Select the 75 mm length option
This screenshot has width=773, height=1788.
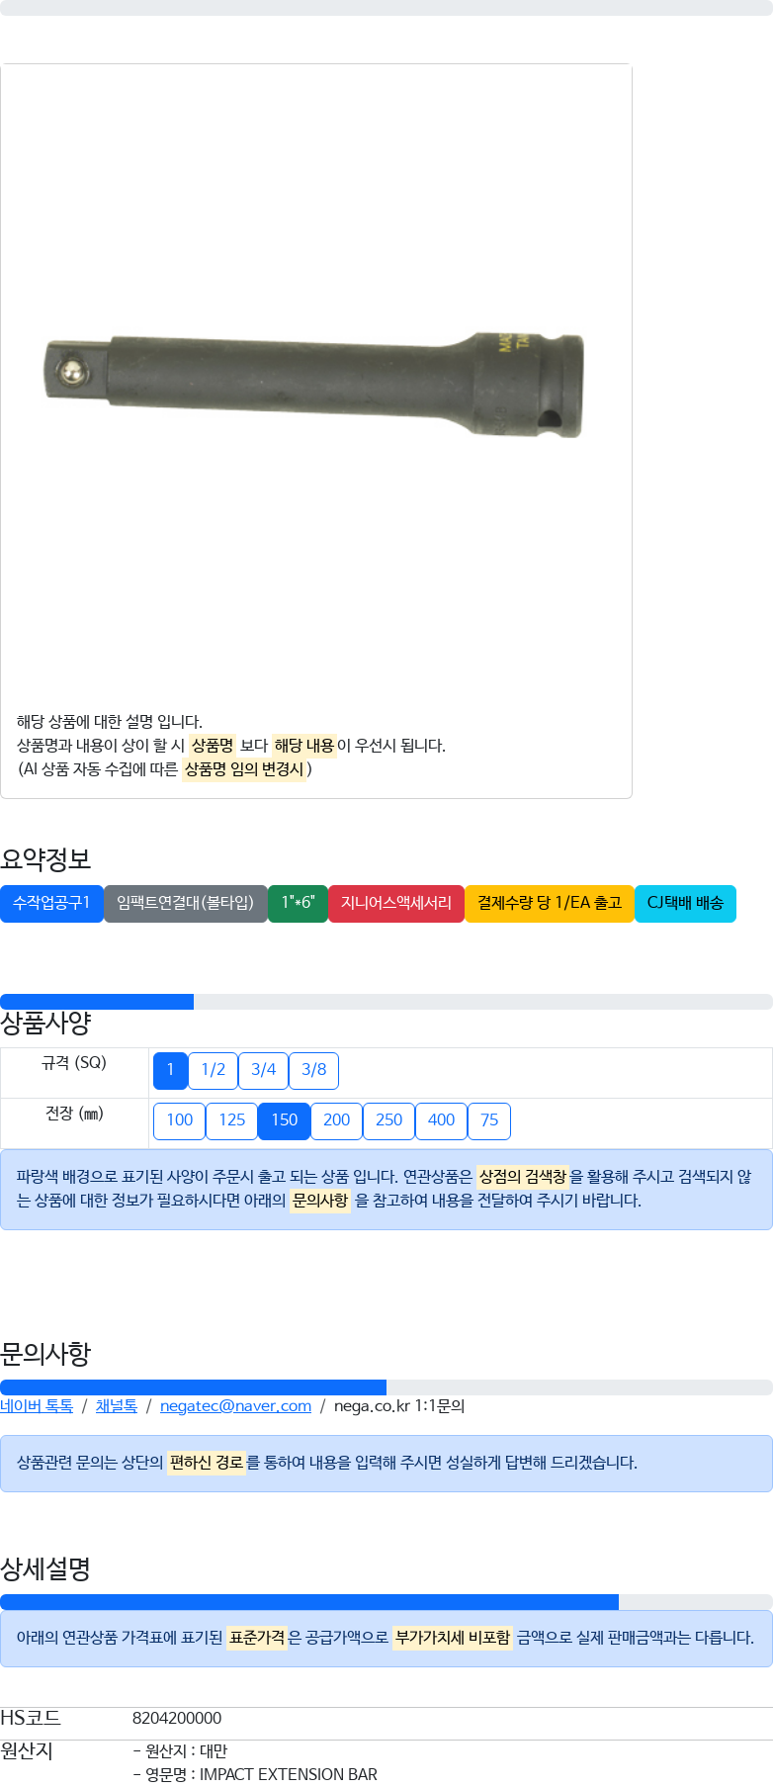pos(489,1120)
